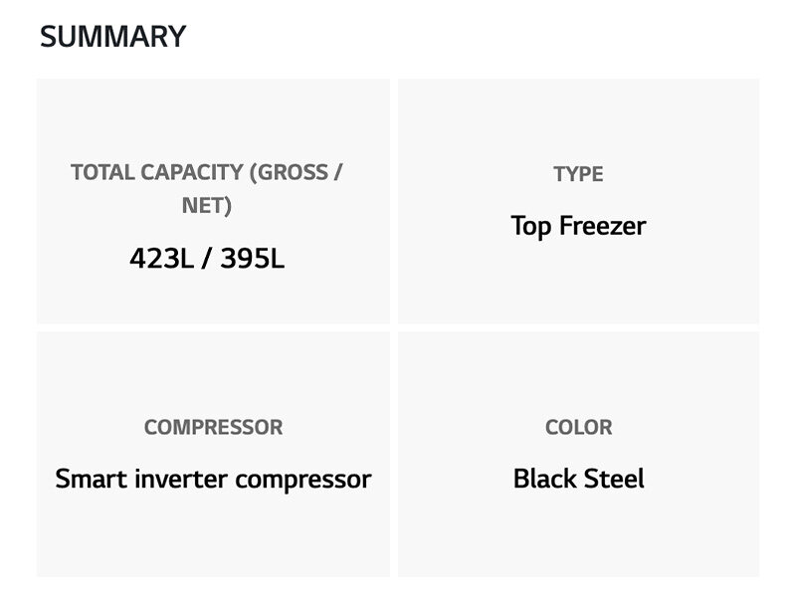Click the TOTAL CAPACITY label text
The width and height of the screenshot is (796, 596).
[206, 172]
